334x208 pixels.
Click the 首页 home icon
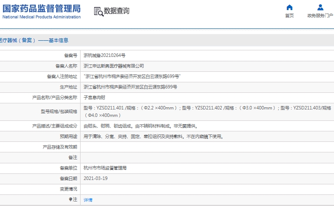289,7
